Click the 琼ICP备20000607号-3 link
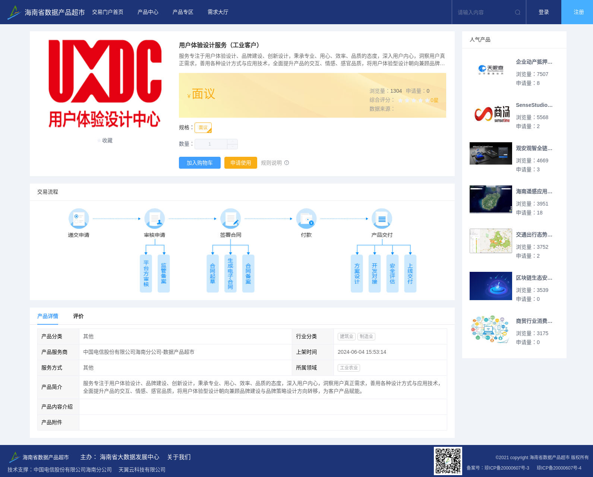Screen dimensions: 593x477 [507, 468]
